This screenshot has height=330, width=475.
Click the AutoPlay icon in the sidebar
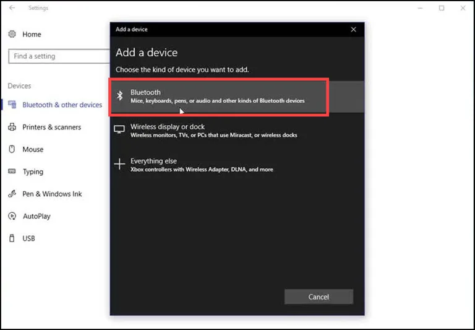(12, 216)
